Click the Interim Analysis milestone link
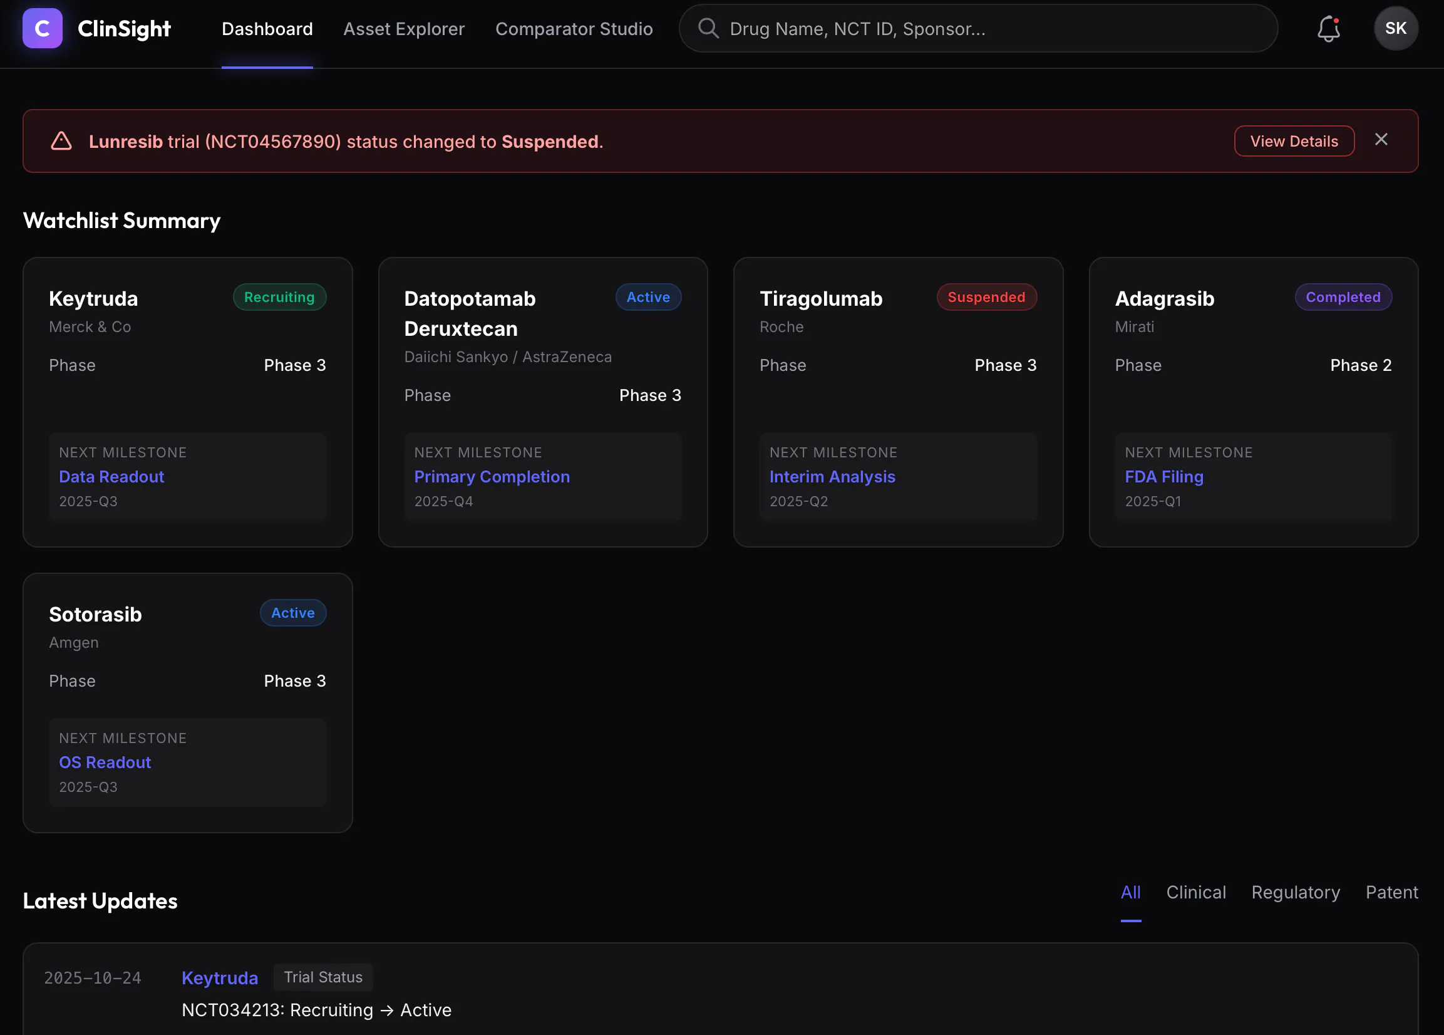Image resolution: width=1444 pixels, height=1035 pixels. tap(832, 476)
